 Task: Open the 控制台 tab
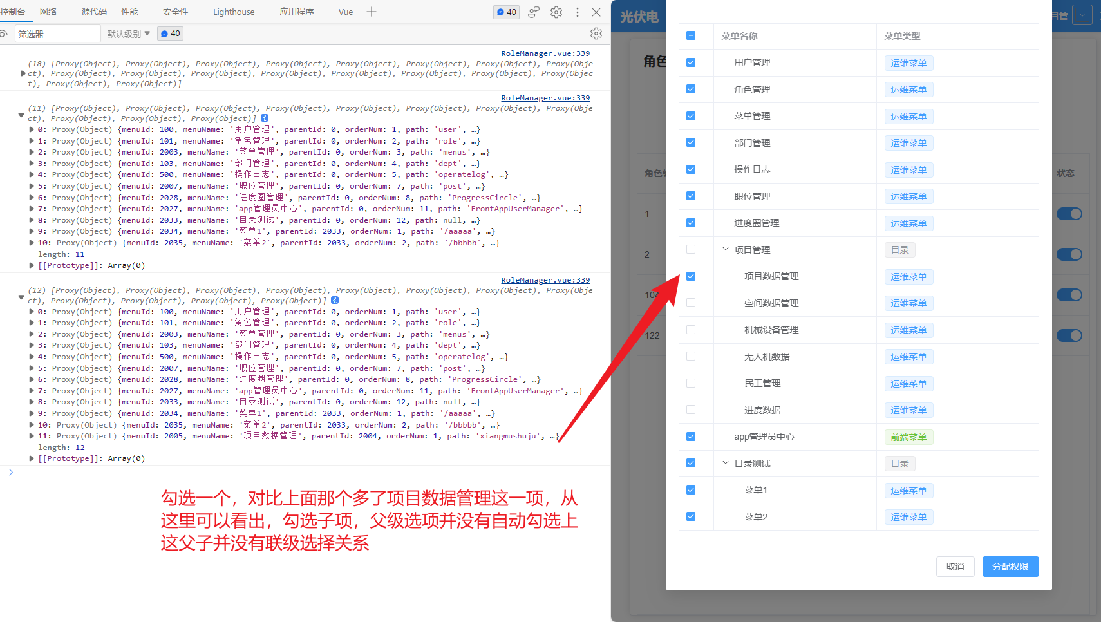pos(13,12)
